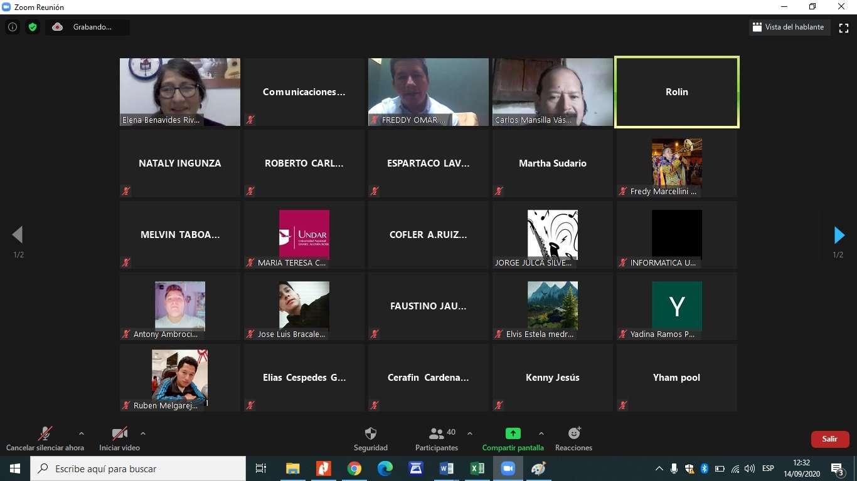Expand the arrow next to Participantes

(470, 433)
